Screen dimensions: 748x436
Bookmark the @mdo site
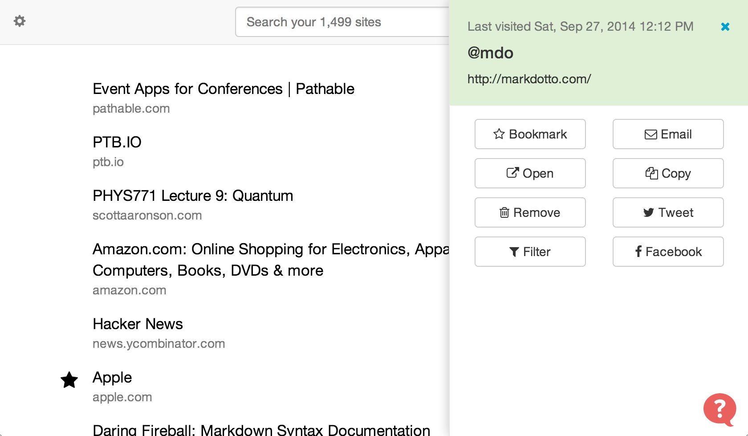pyautogui.click(x=530, y=134)
